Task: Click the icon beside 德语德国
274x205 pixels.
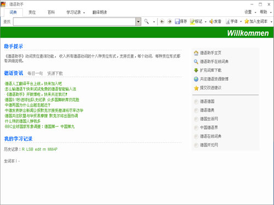Action: point(196,102)
